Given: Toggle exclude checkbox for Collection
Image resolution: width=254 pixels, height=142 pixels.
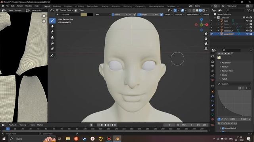Looking at the screenshot, I should point(244,17).
